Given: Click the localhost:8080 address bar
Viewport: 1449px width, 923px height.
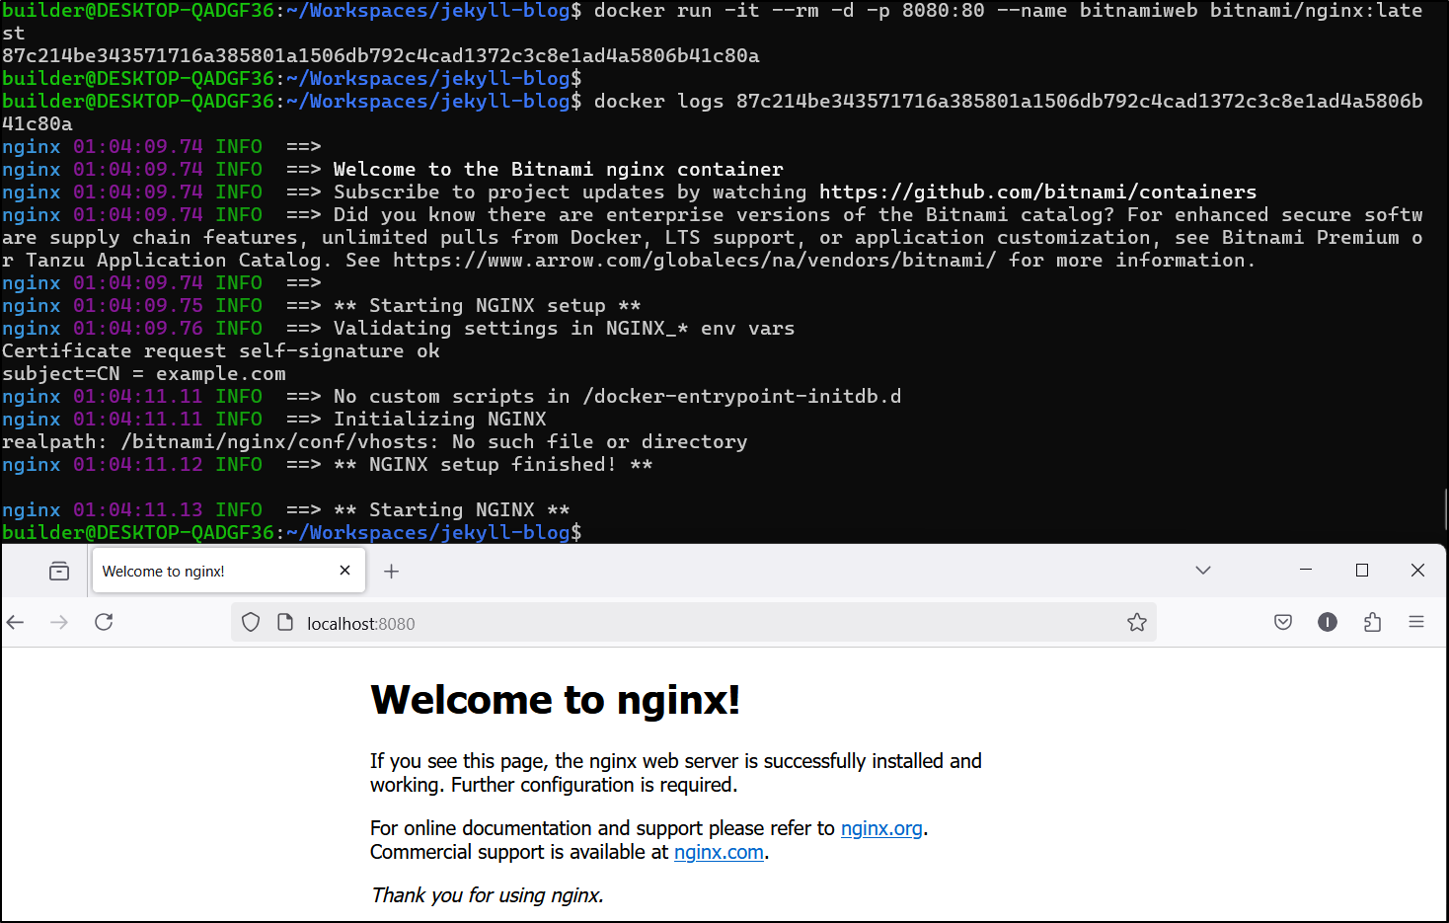Looking at the screenshot, I should 693,623.
